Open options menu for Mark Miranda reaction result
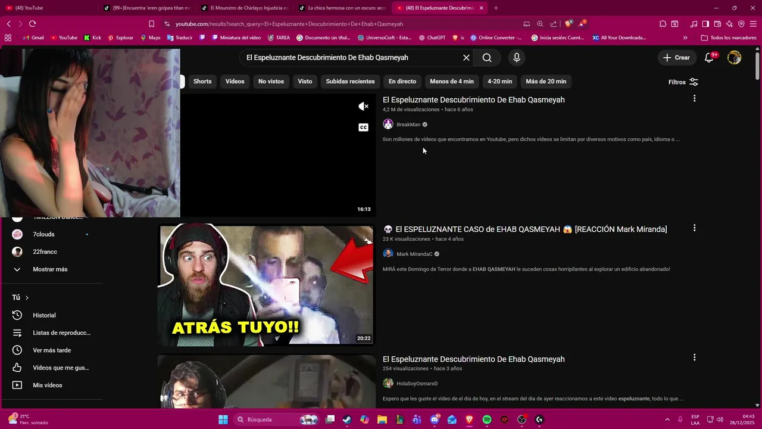 694,228
